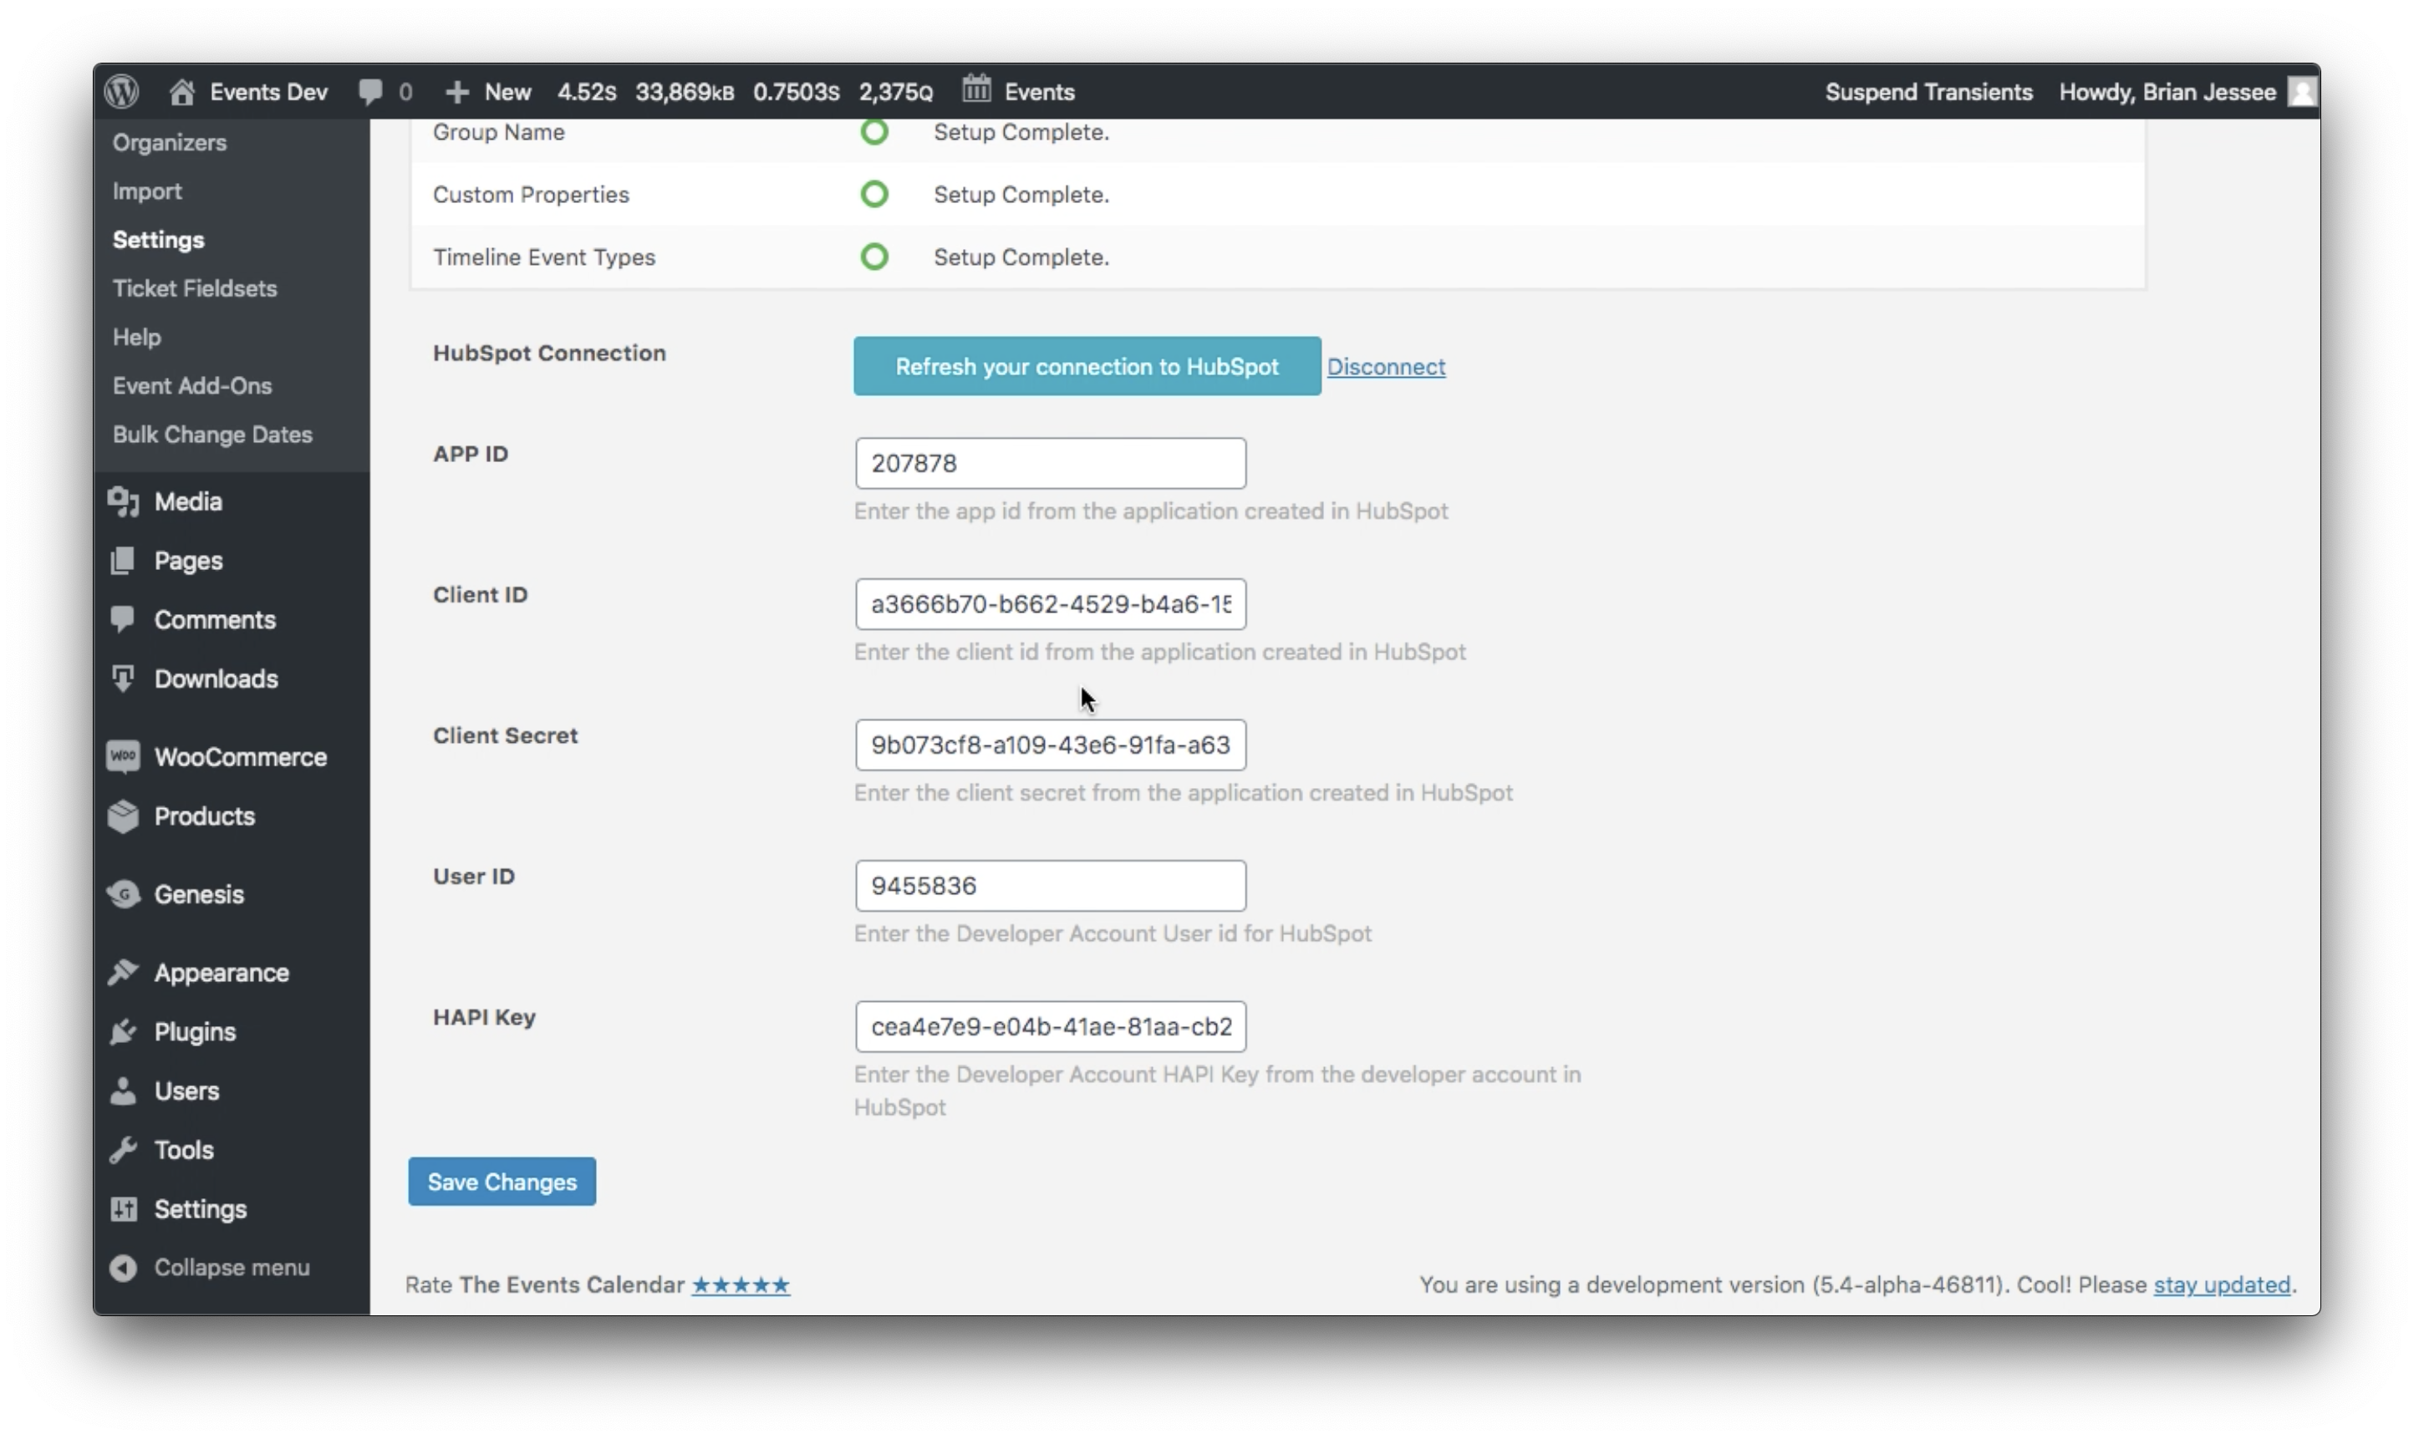Viewport: 2414px width, 1439px height.
Task: Click the New label in admin bar
Action: click(508, 91)
